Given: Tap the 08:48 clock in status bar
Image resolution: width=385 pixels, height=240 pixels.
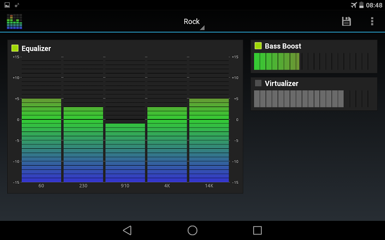Looking at the screenshot, I should click(374, 5).
